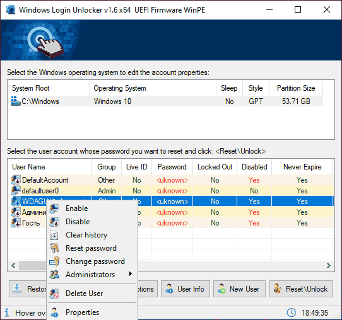Viewport: 342px width, 320px height.
Task: Click the info icon in status bar
Action: click(x=7, y=313)
